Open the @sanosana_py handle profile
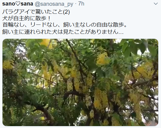The image size is (161, 128). pos(54,4)
